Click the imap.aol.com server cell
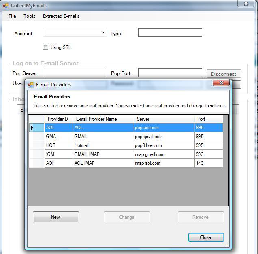 tap(164, 163)
